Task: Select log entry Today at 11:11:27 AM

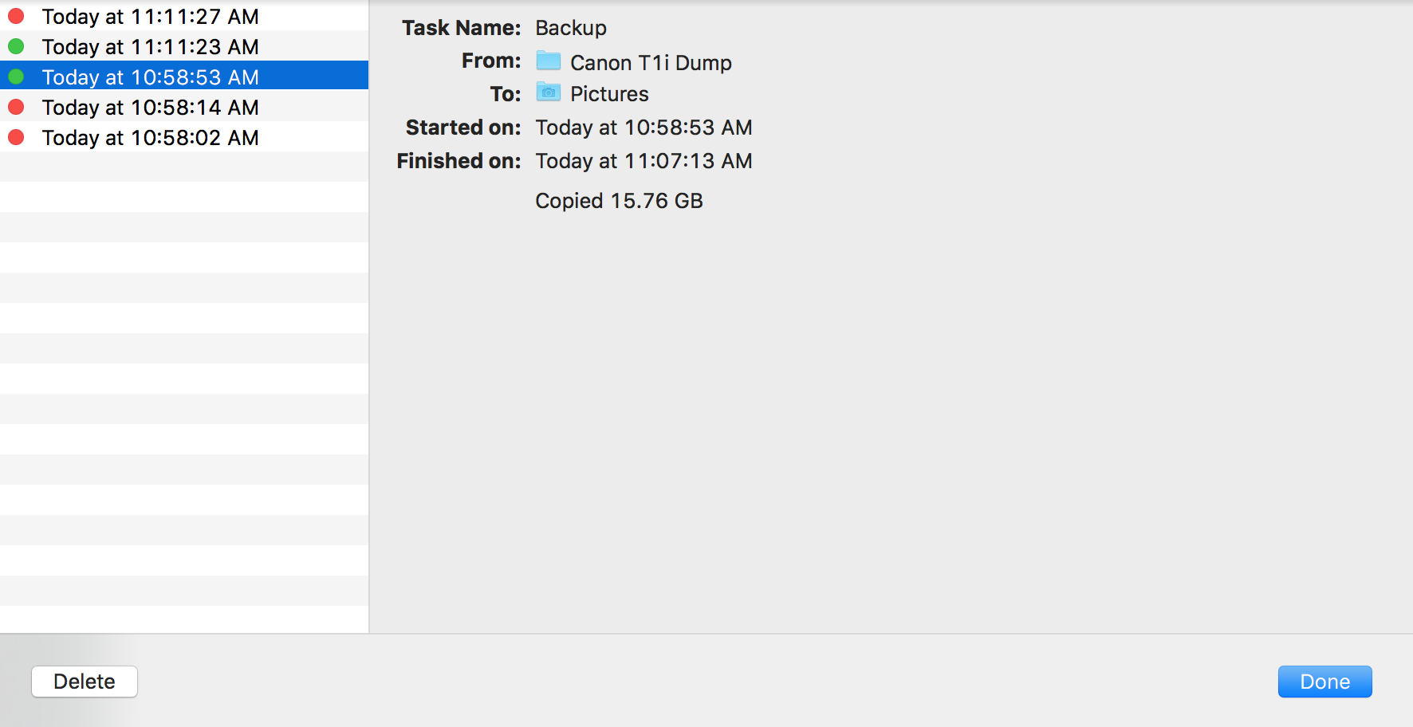Action: click(184, 16)
